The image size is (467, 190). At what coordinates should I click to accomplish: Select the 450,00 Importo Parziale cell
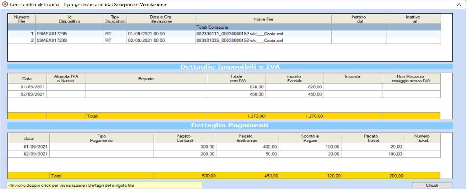pos(295,94)
